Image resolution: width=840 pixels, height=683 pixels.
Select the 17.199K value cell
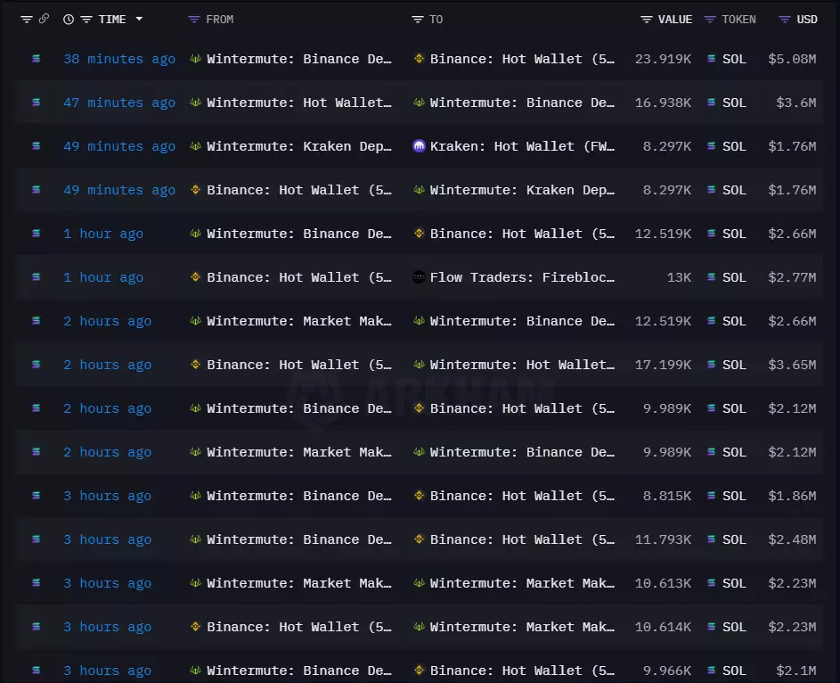(664, 365)
